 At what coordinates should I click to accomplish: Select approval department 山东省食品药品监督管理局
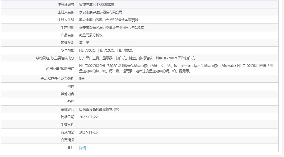[x=99, y=109]
